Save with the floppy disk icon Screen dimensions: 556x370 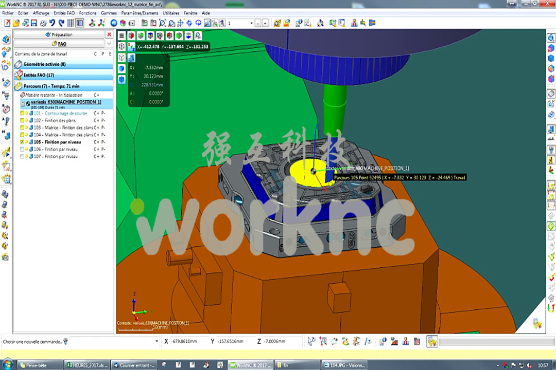(34, 23)
